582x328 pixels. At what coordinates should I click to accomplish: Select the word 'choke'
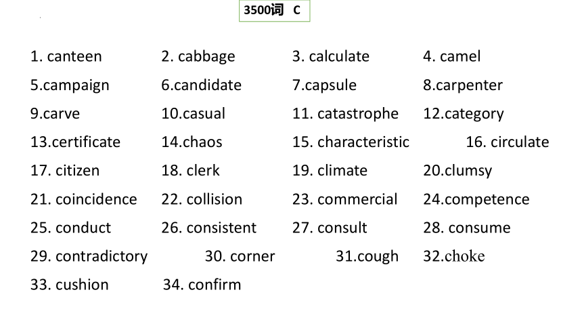point(465,256)
